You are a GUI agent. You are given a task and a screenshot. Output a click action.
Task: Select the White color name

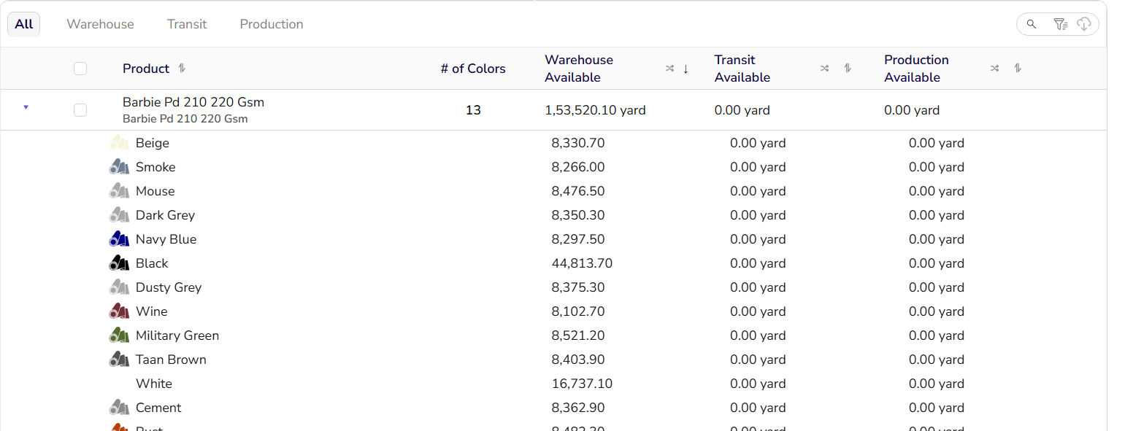pos(154,384)
